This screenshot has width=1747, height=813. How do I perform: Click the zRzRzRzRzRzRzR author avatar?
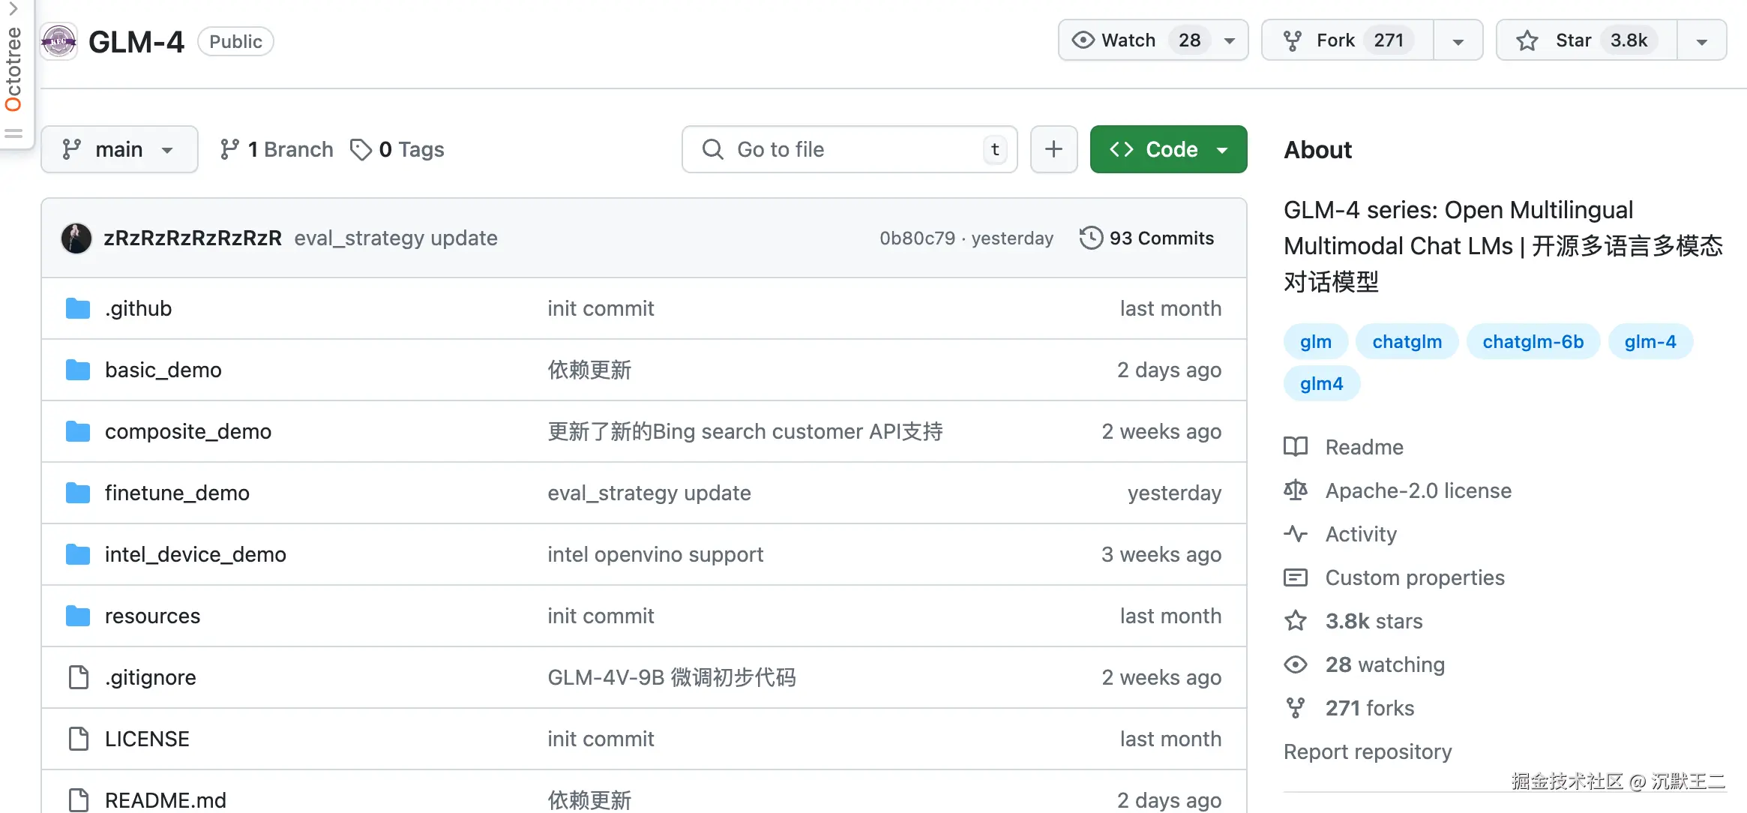click(x=76, y=238)
